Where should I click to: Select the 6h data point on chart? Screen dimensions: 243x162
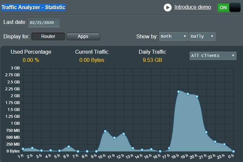(69, 147)
